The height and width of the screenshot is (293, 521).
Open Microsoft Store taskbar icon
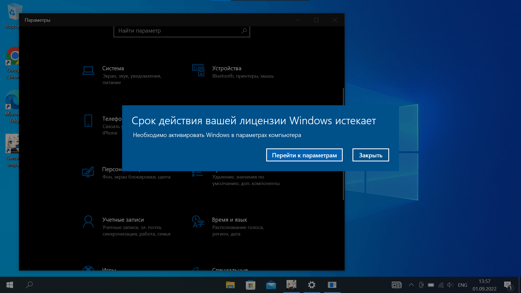[250, 285]
